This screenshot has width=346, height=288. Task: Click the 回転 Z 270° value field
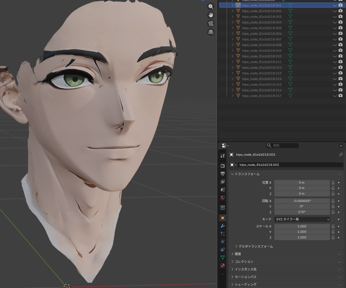pyautogui.click(x=302, y=212)
